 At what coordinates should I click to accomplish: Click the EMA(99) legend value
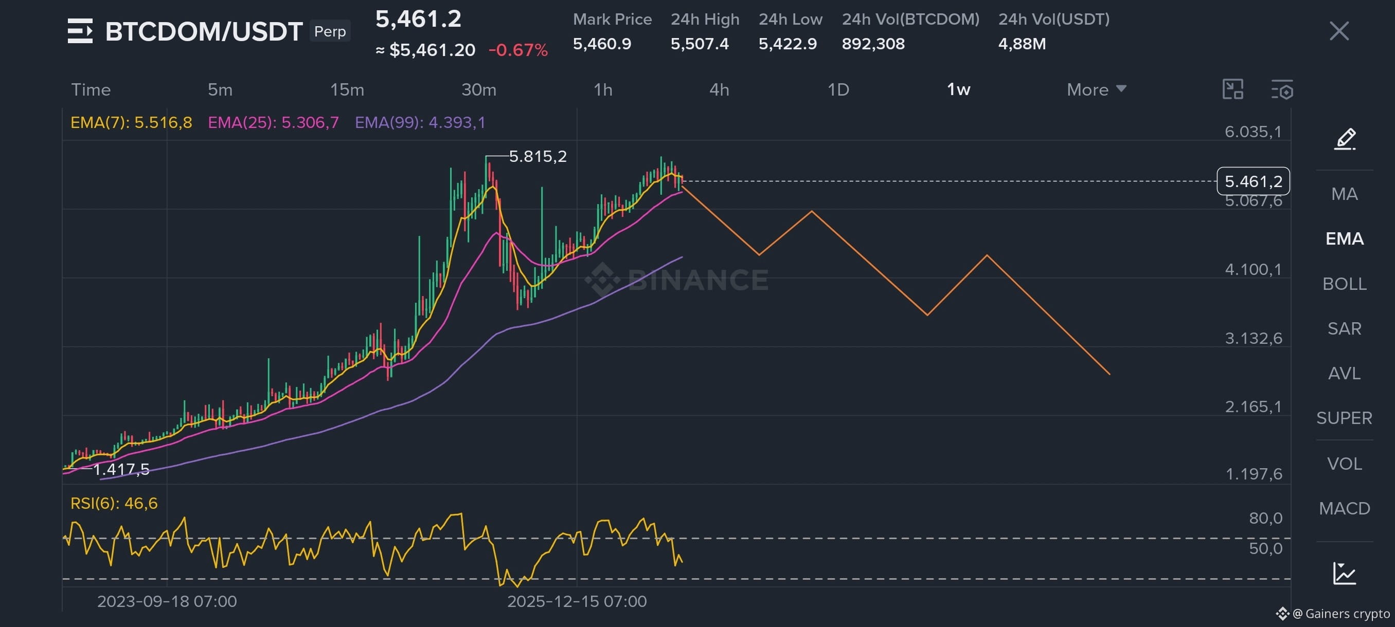coord(420,122)
